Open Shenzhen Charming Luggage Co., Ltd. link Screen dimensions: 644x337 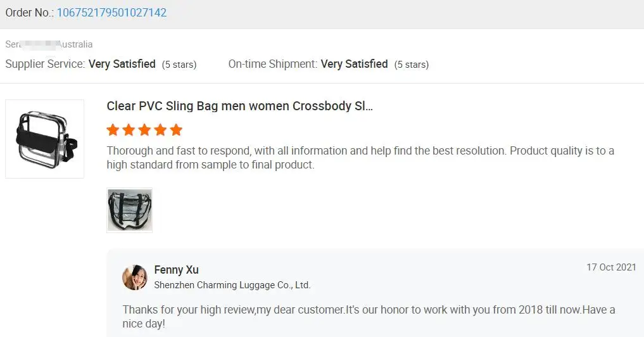pos(232,286)
